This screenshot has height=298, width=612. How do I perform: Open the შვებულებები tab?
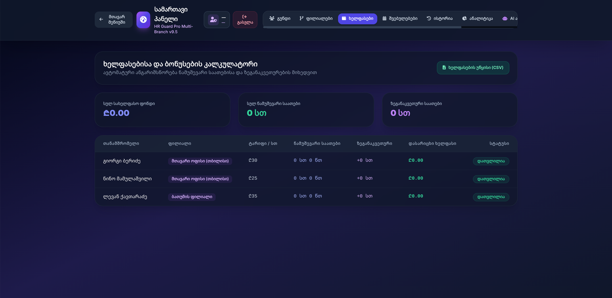[x=400, y=18]
